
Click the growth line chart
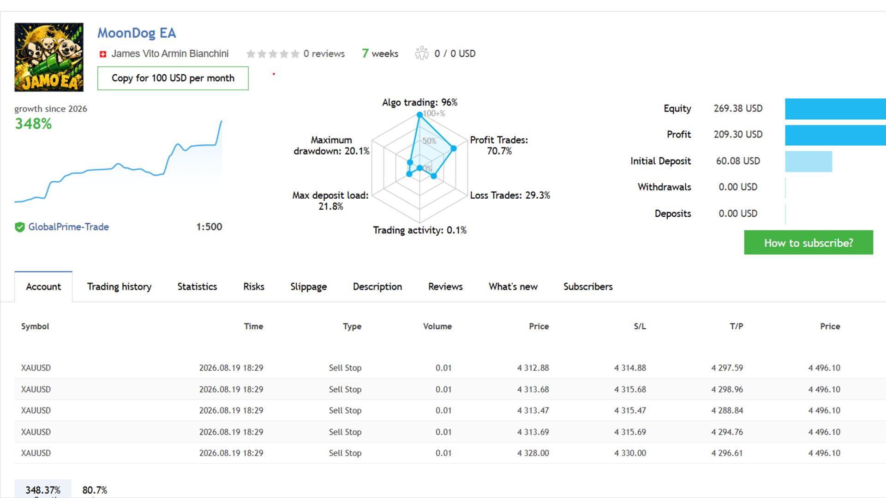coord(118,161)
